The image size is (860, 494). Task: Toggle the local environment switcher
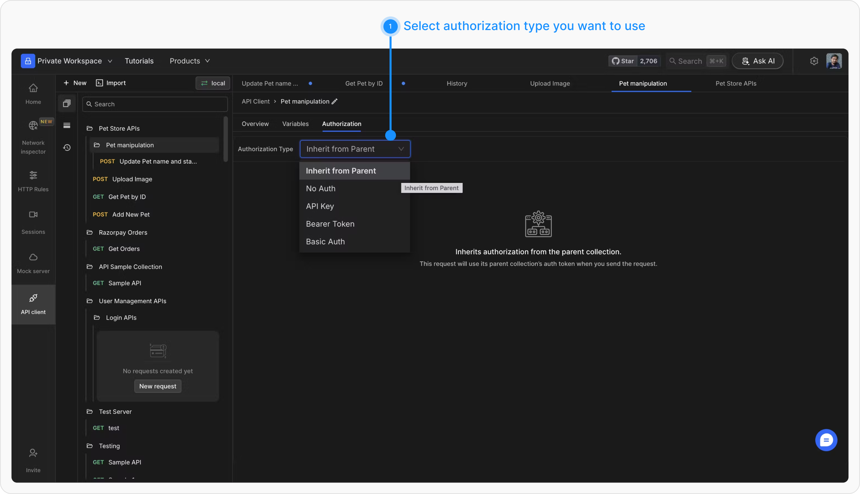coord(213,83)
